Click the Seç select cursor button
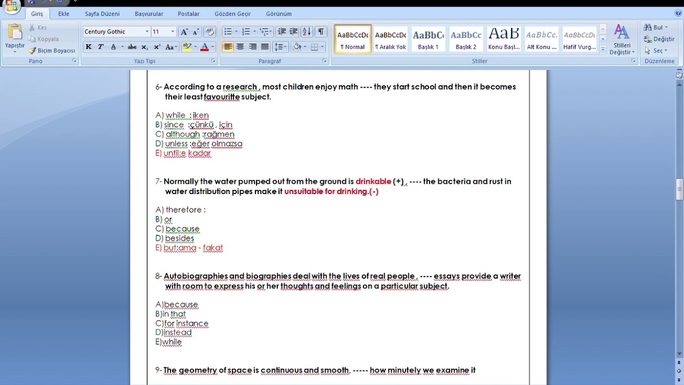The height and width of the screenshot is (385, 684). pos(655,51)
